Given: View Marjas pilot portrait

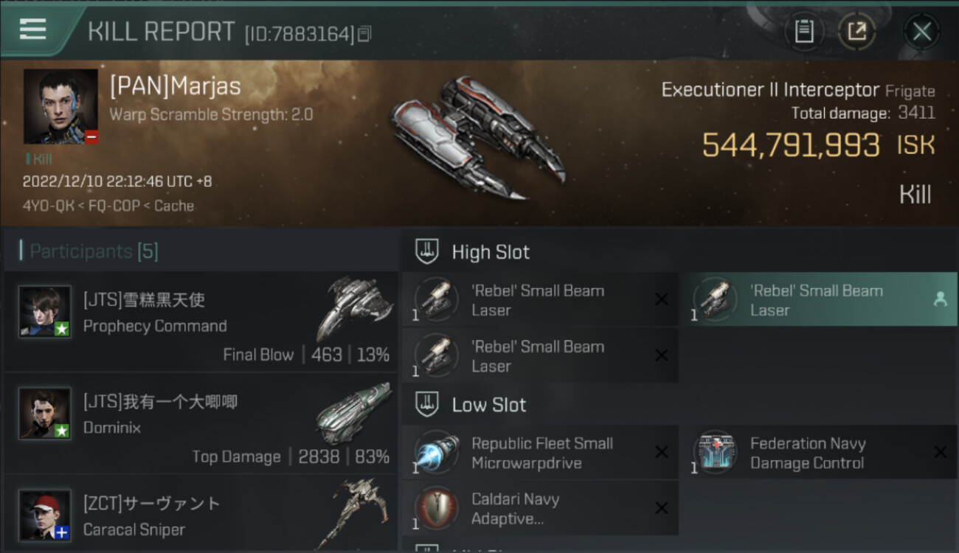Looking at the screenshot, I should point(60,107).
